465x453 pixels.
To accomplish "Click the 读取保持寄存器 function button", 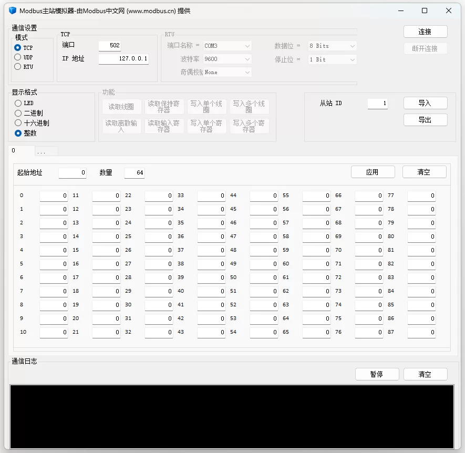I will point(164,105).
